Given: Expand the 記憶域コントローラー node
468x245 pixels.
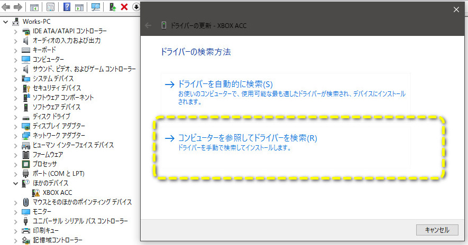Looking at the screenshot, I should pos(15,240).
